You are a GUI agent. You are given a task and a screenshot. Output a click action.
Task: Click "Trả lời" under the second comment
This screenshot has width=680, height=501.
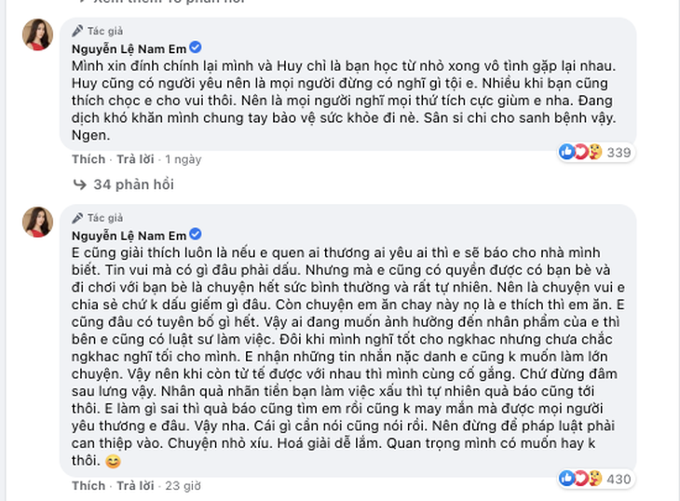(134, 486)
